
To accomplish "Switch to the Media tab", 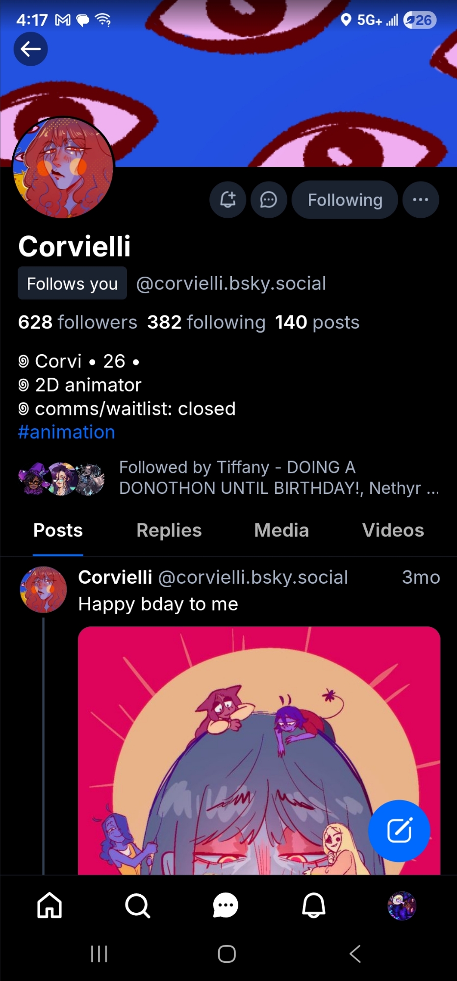I will pyautogui.click(x=281, y=530).
